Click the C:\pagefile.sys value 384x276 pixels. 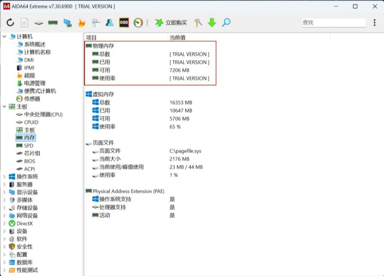pyautogui.click(x=185, y=151)
